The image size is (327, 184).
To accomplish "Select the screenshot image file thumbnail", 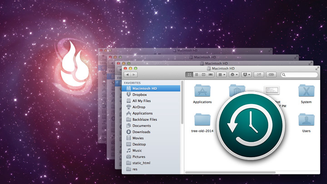I will point(272,90).
